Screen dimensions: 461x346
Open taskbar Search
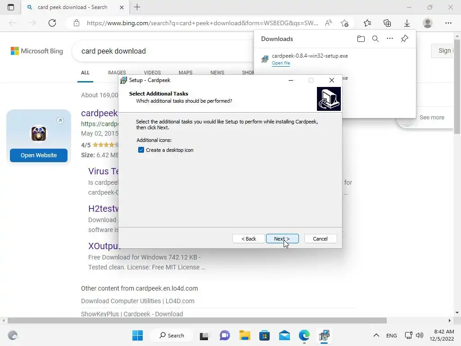tap(172, 335)
